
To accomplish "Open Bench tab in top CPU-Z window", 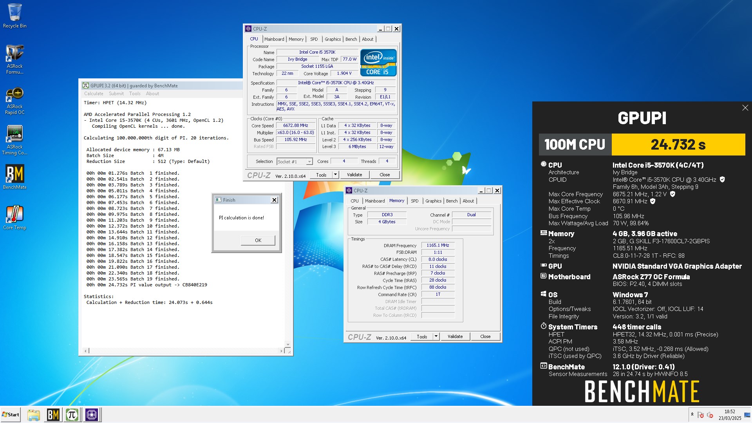I will 351,39.
